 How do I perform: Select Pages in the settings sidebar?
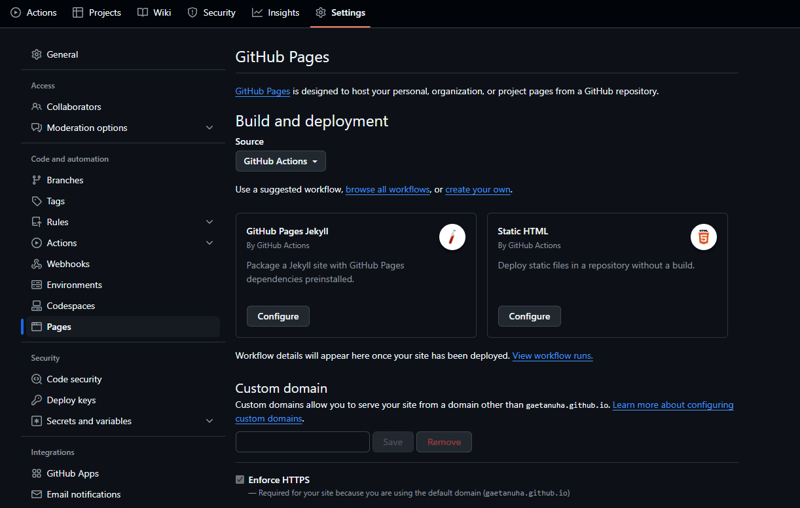[123, 327]
